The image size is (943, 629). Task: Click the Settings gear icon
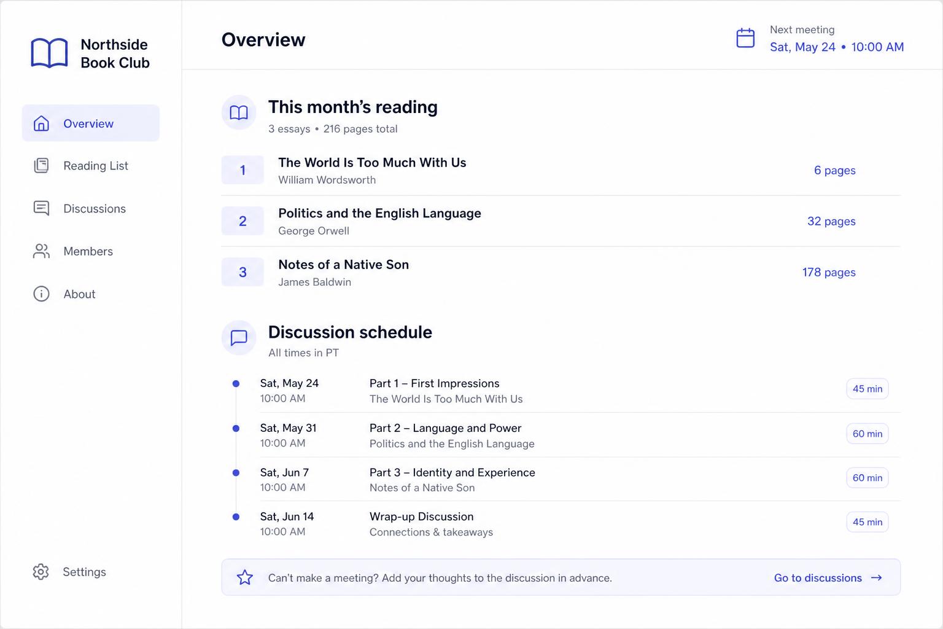41,571
